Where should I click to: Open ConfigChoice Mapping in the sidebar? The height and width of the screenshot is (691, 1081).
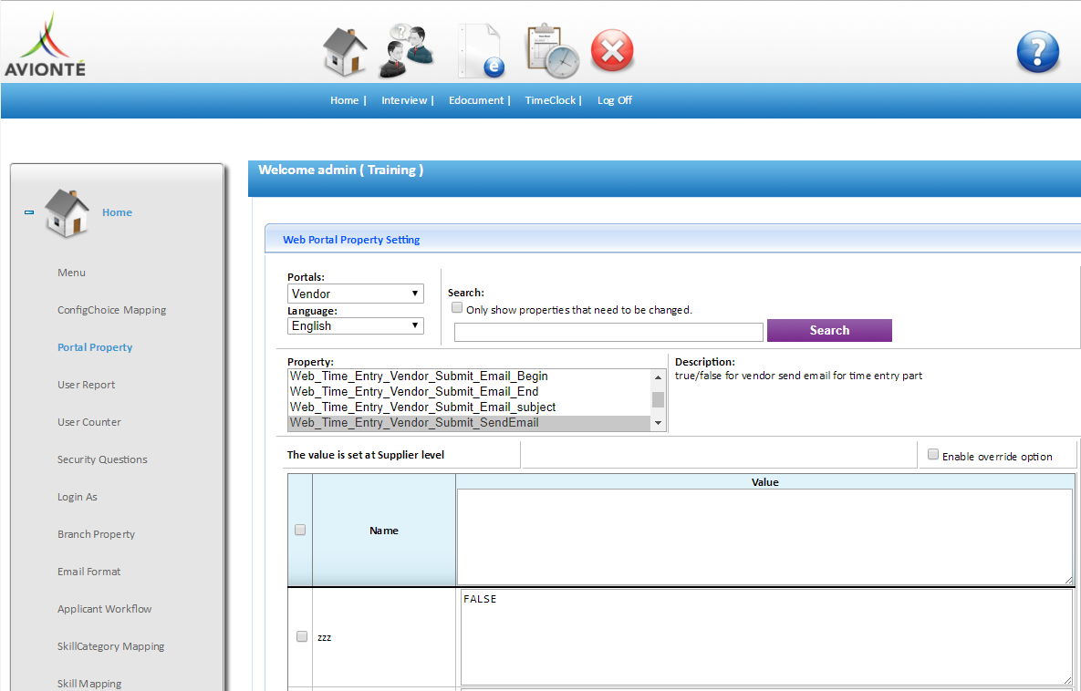[111, 310]
